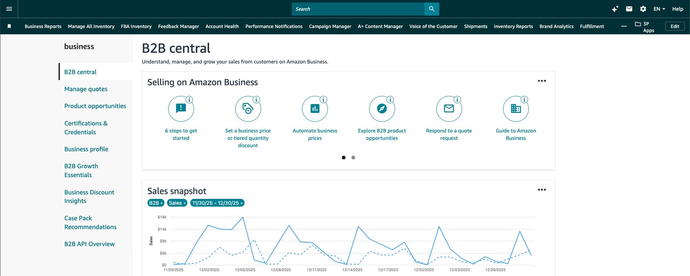
Task: Go to FBA Inventory
Action: pyautogui.click(x=136, y=26)
